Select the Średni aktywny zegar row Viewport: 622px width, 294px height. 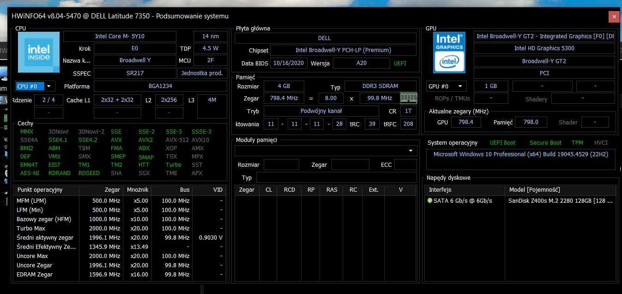[x=120, y=237]
